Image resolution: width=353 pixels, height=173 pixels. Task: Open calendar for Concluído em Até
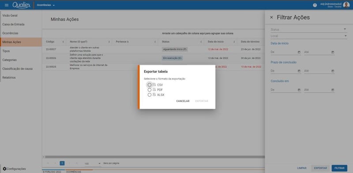pyautogui.click(x=333, y=90)
